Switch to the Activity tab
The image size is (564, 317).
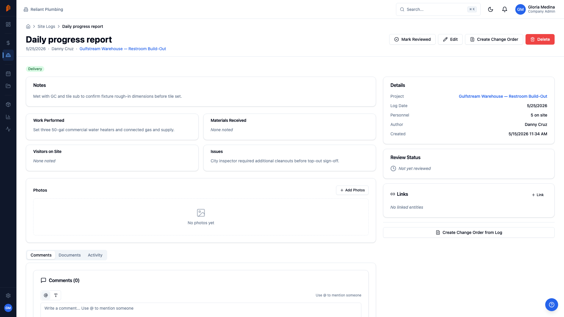pos(95,255)
